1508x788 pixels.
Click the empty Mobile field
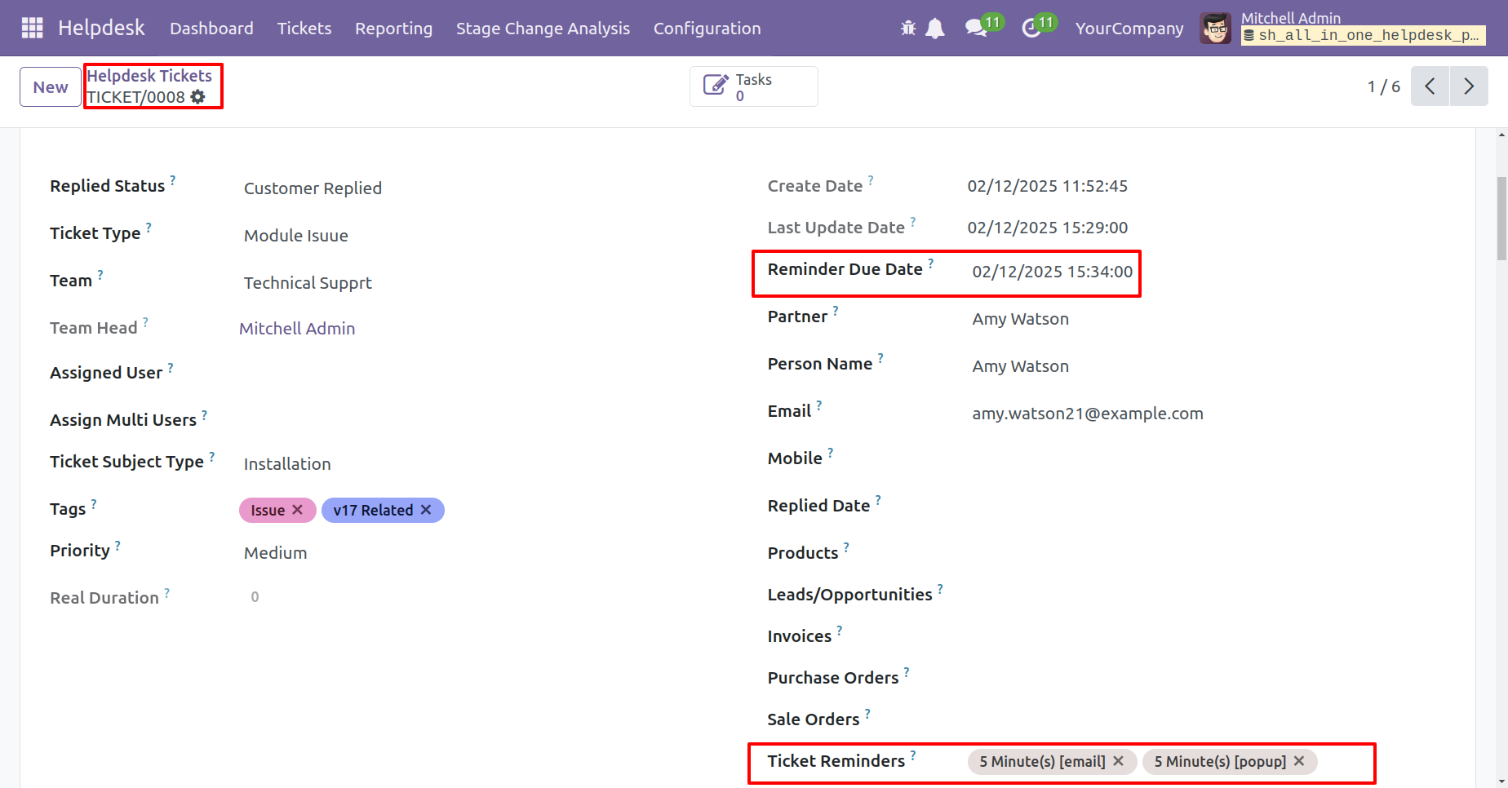pyautogui.click(x=1208, y=458)
